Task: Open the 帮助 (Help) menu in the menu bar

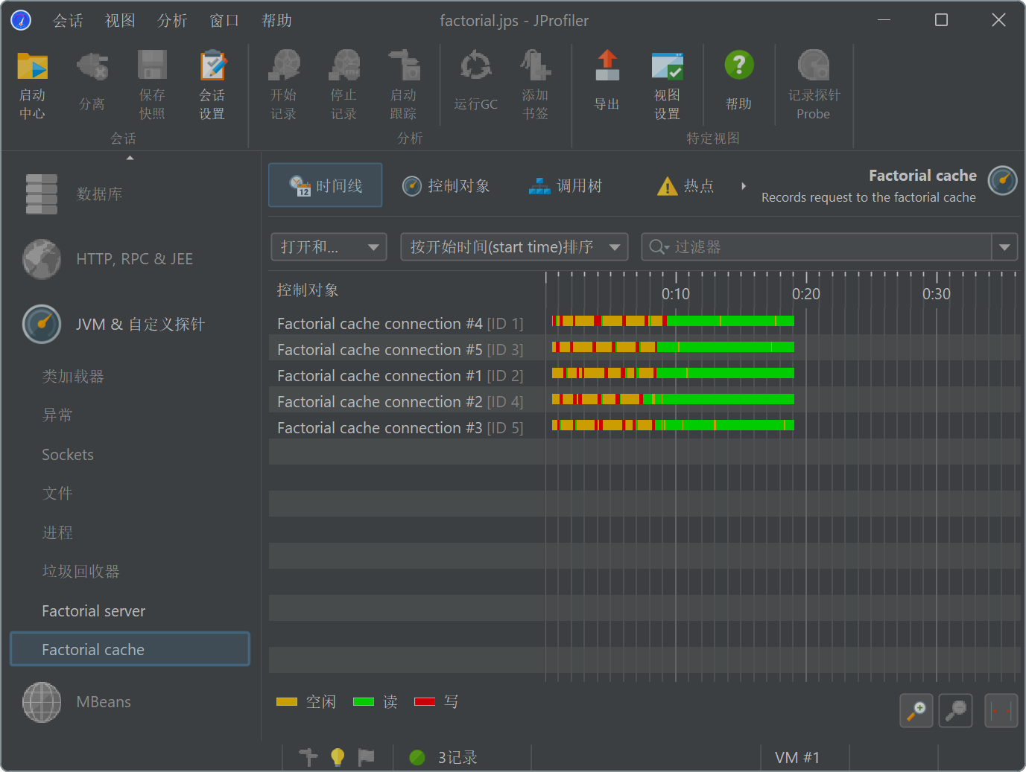Action: click(x=276, y=21)
